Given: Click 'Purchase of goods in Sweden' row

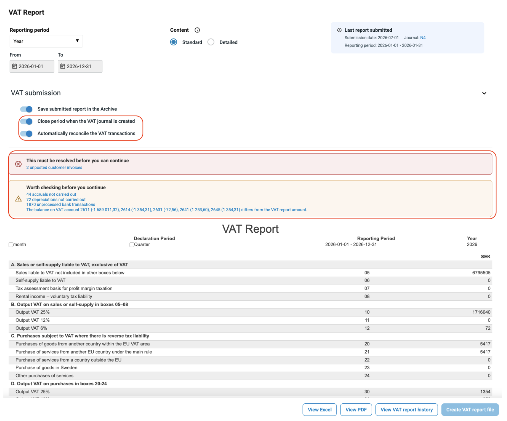Looking at the screenshot, I should (x=46, y=368).
